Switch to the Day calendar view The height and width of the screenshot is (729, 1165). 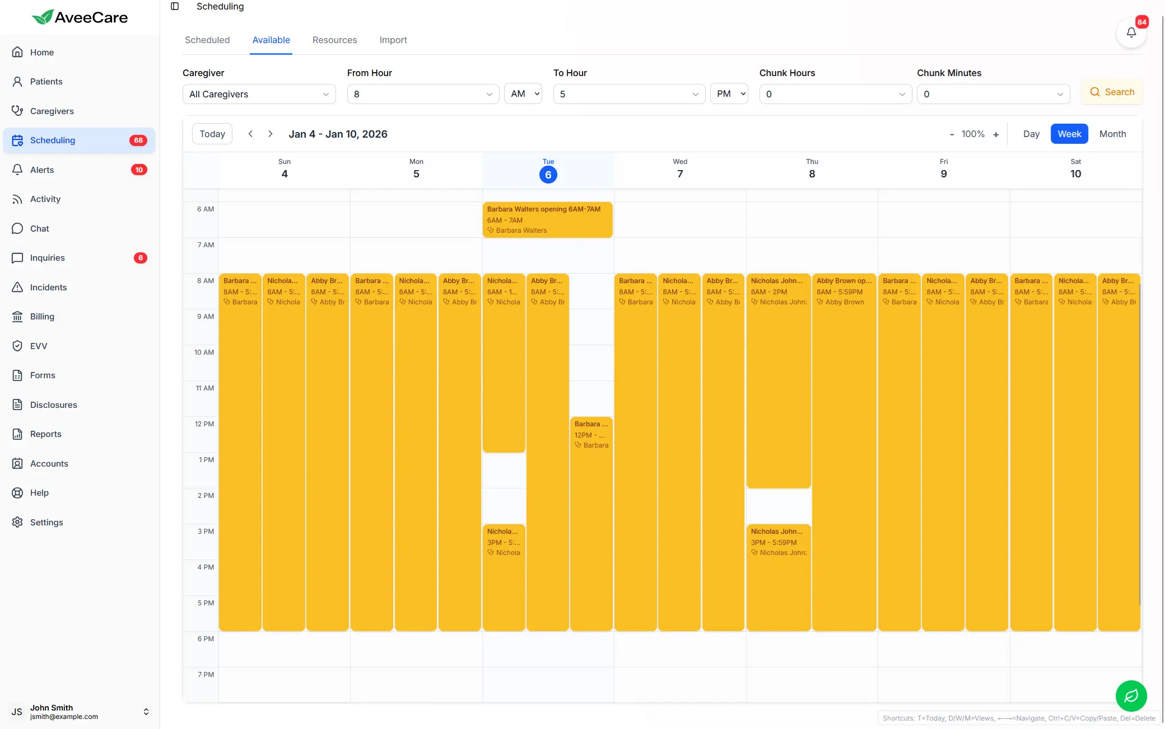click(x=1031, y=134)
